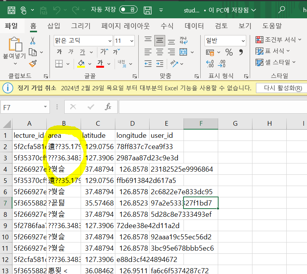Expand Paste options arrow under 붙여넣기
Image resolution: width=307 pixels, height=274 pixels.
coord(15,64)
